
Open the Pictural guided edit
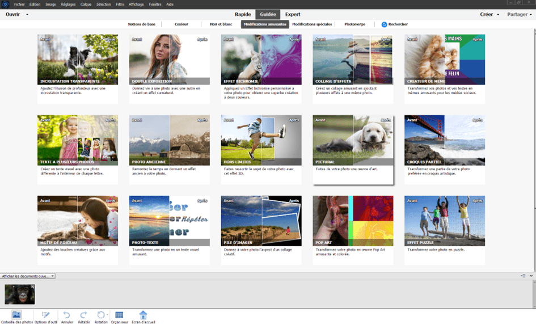(353, 149)
